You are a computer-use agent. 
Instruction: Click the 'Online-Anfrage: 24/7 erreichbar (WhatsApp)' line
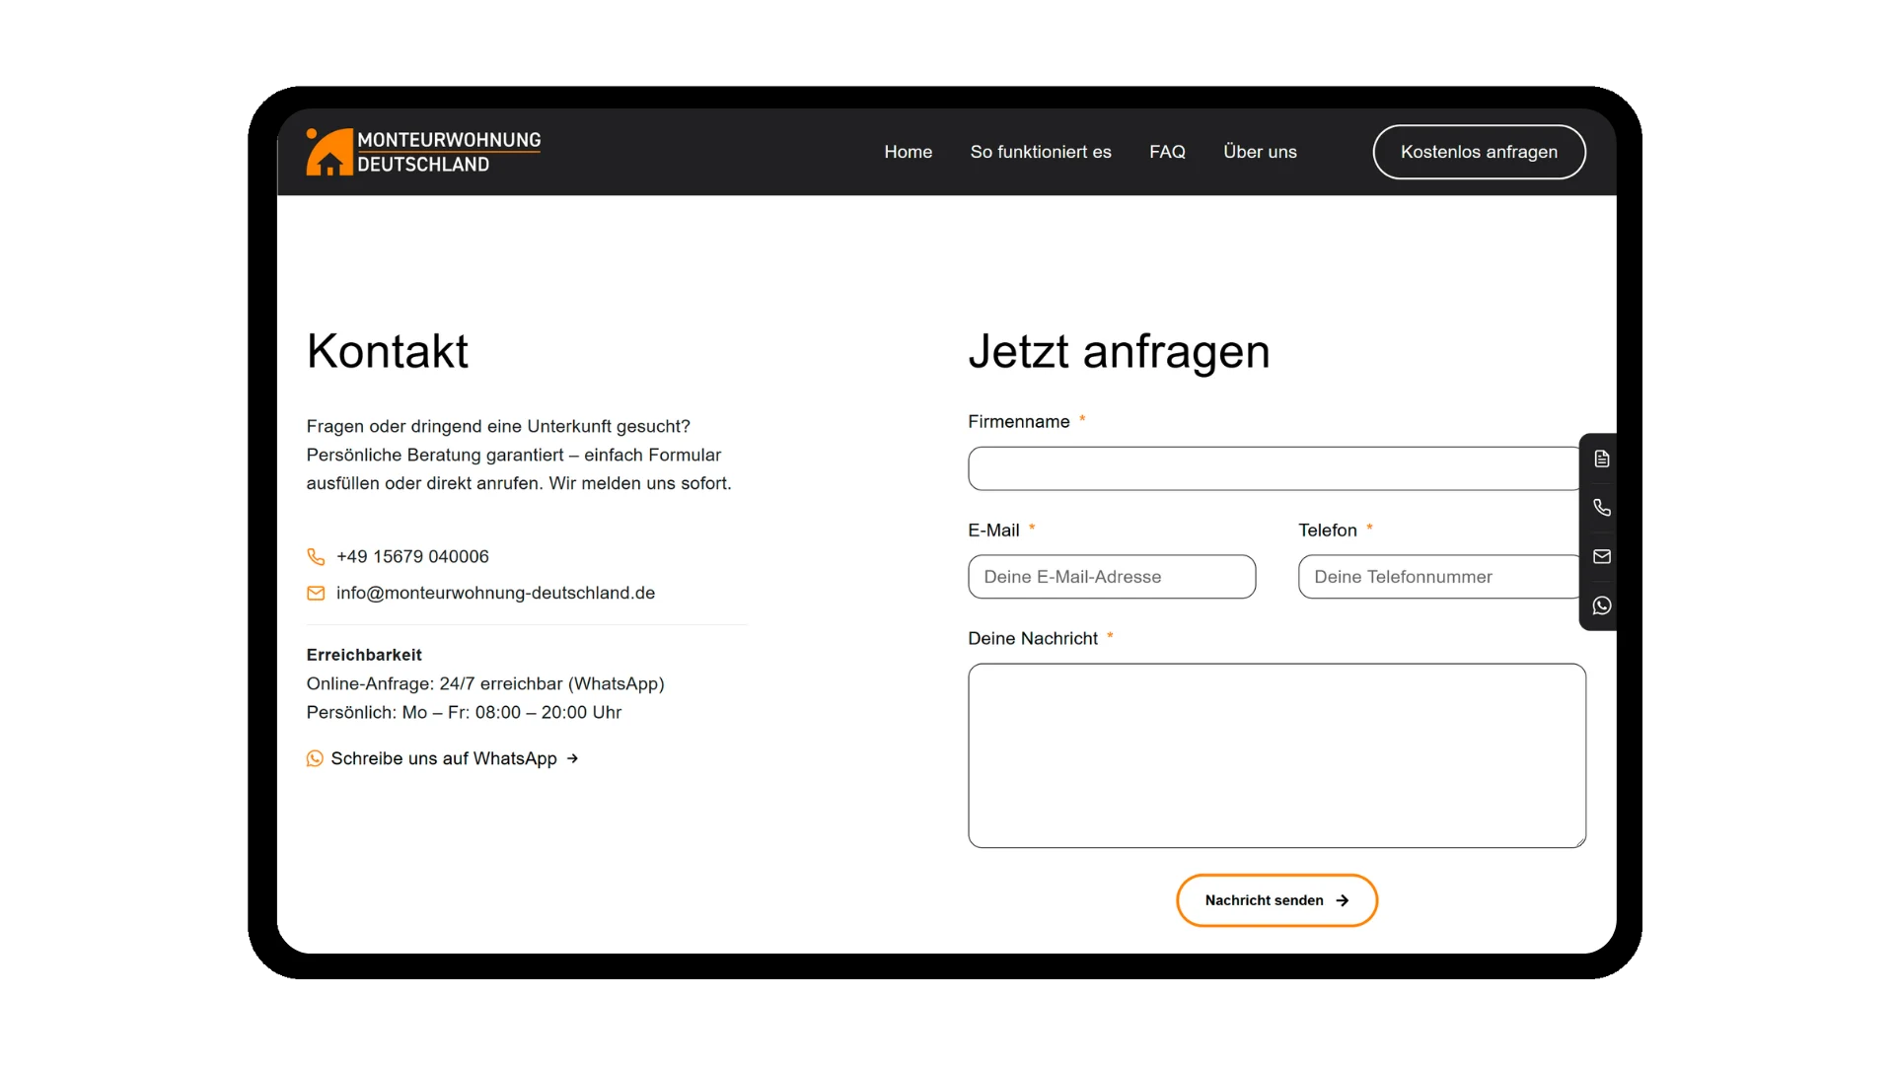485,683
